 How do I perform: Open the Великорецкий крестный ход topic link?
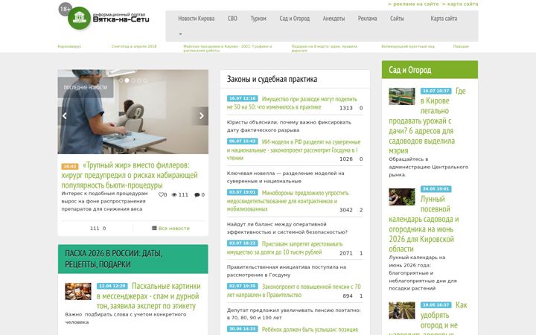pos(408,46)
